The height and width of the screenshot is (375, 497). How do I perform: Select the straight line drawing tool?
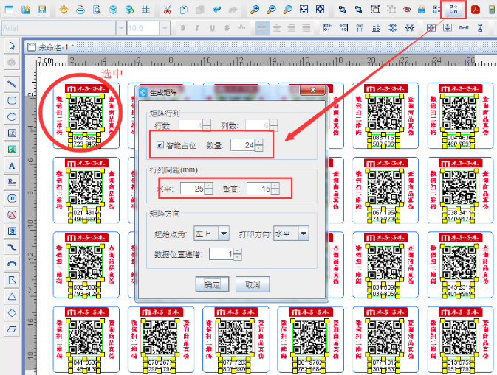(12, 83)
